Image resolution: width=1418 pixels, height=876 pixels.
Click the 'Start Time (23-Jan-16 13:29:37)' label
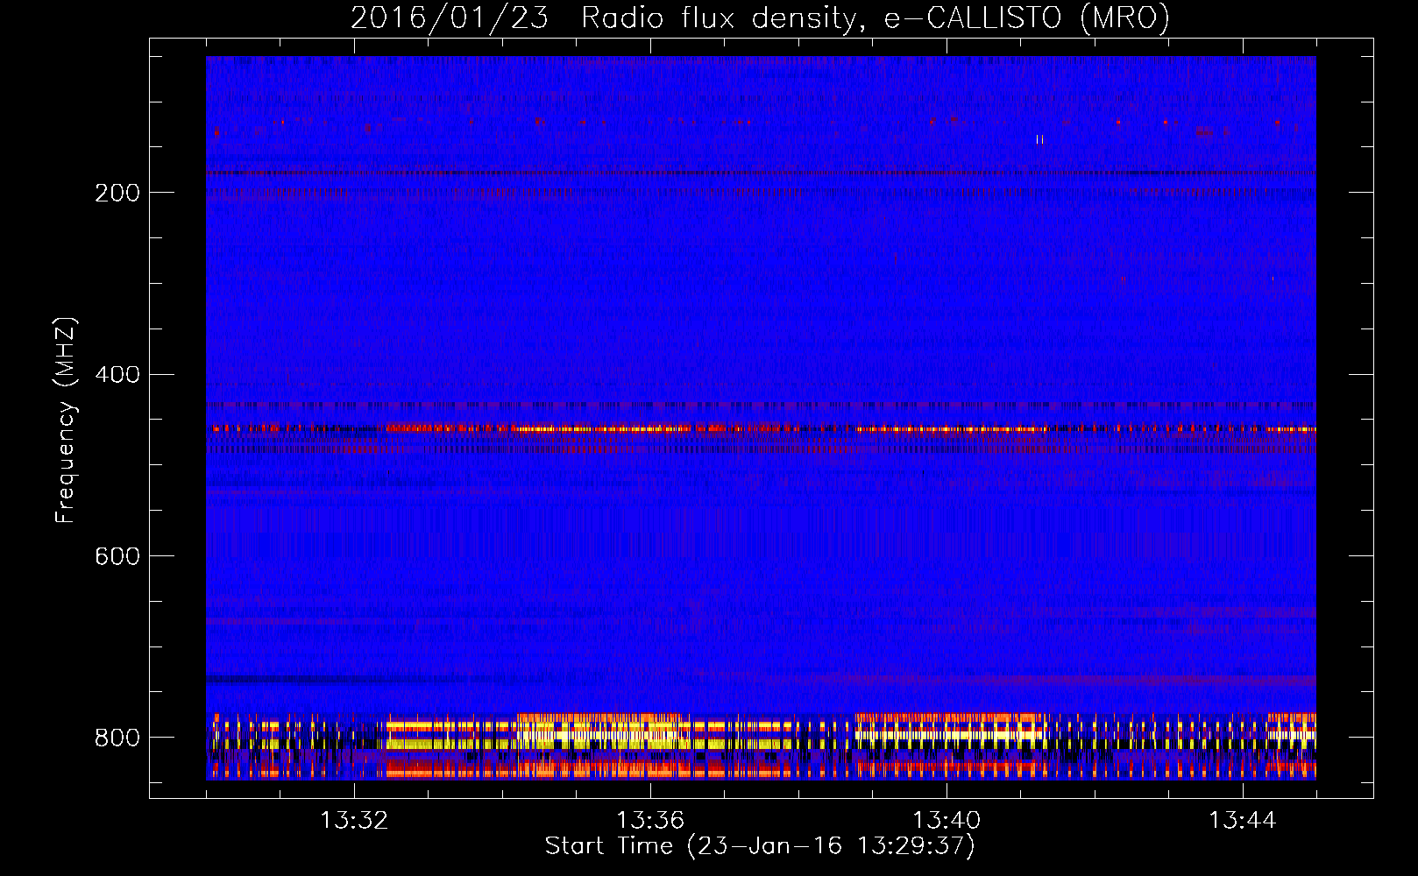pyautogui.click(x=760, y=846)
